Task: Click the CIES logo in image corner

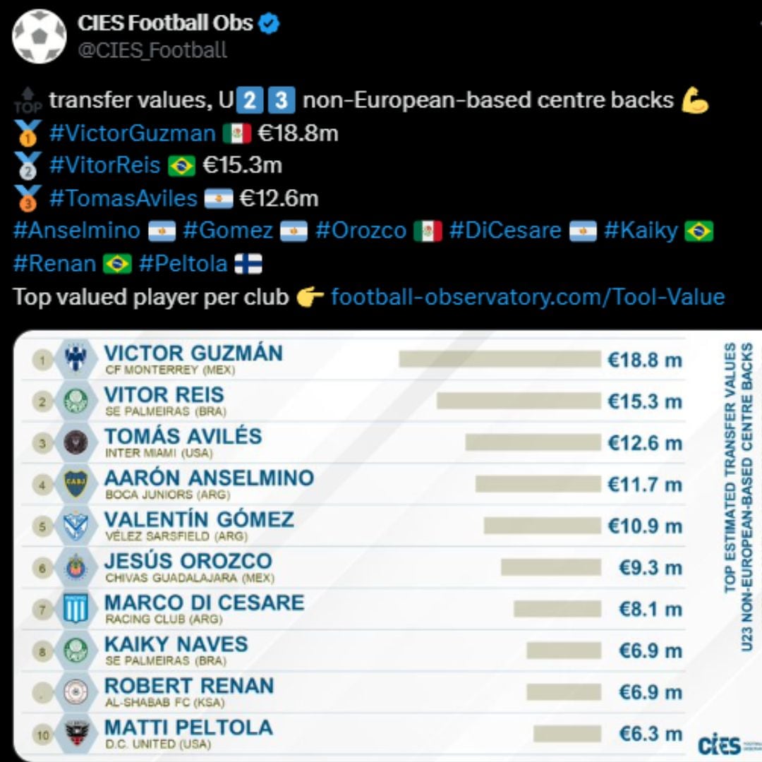Action: pos(719,745)
